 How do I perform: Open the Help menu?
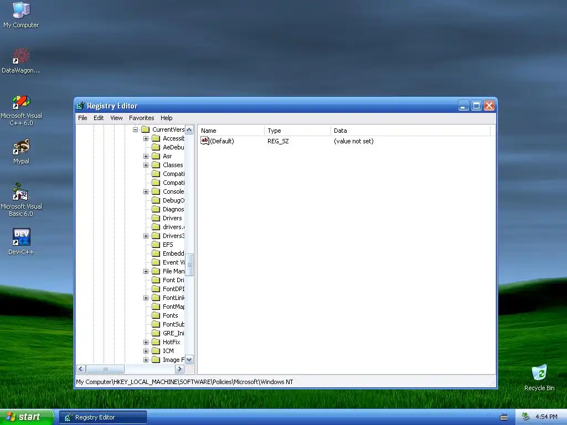click(x=166, y=118)
